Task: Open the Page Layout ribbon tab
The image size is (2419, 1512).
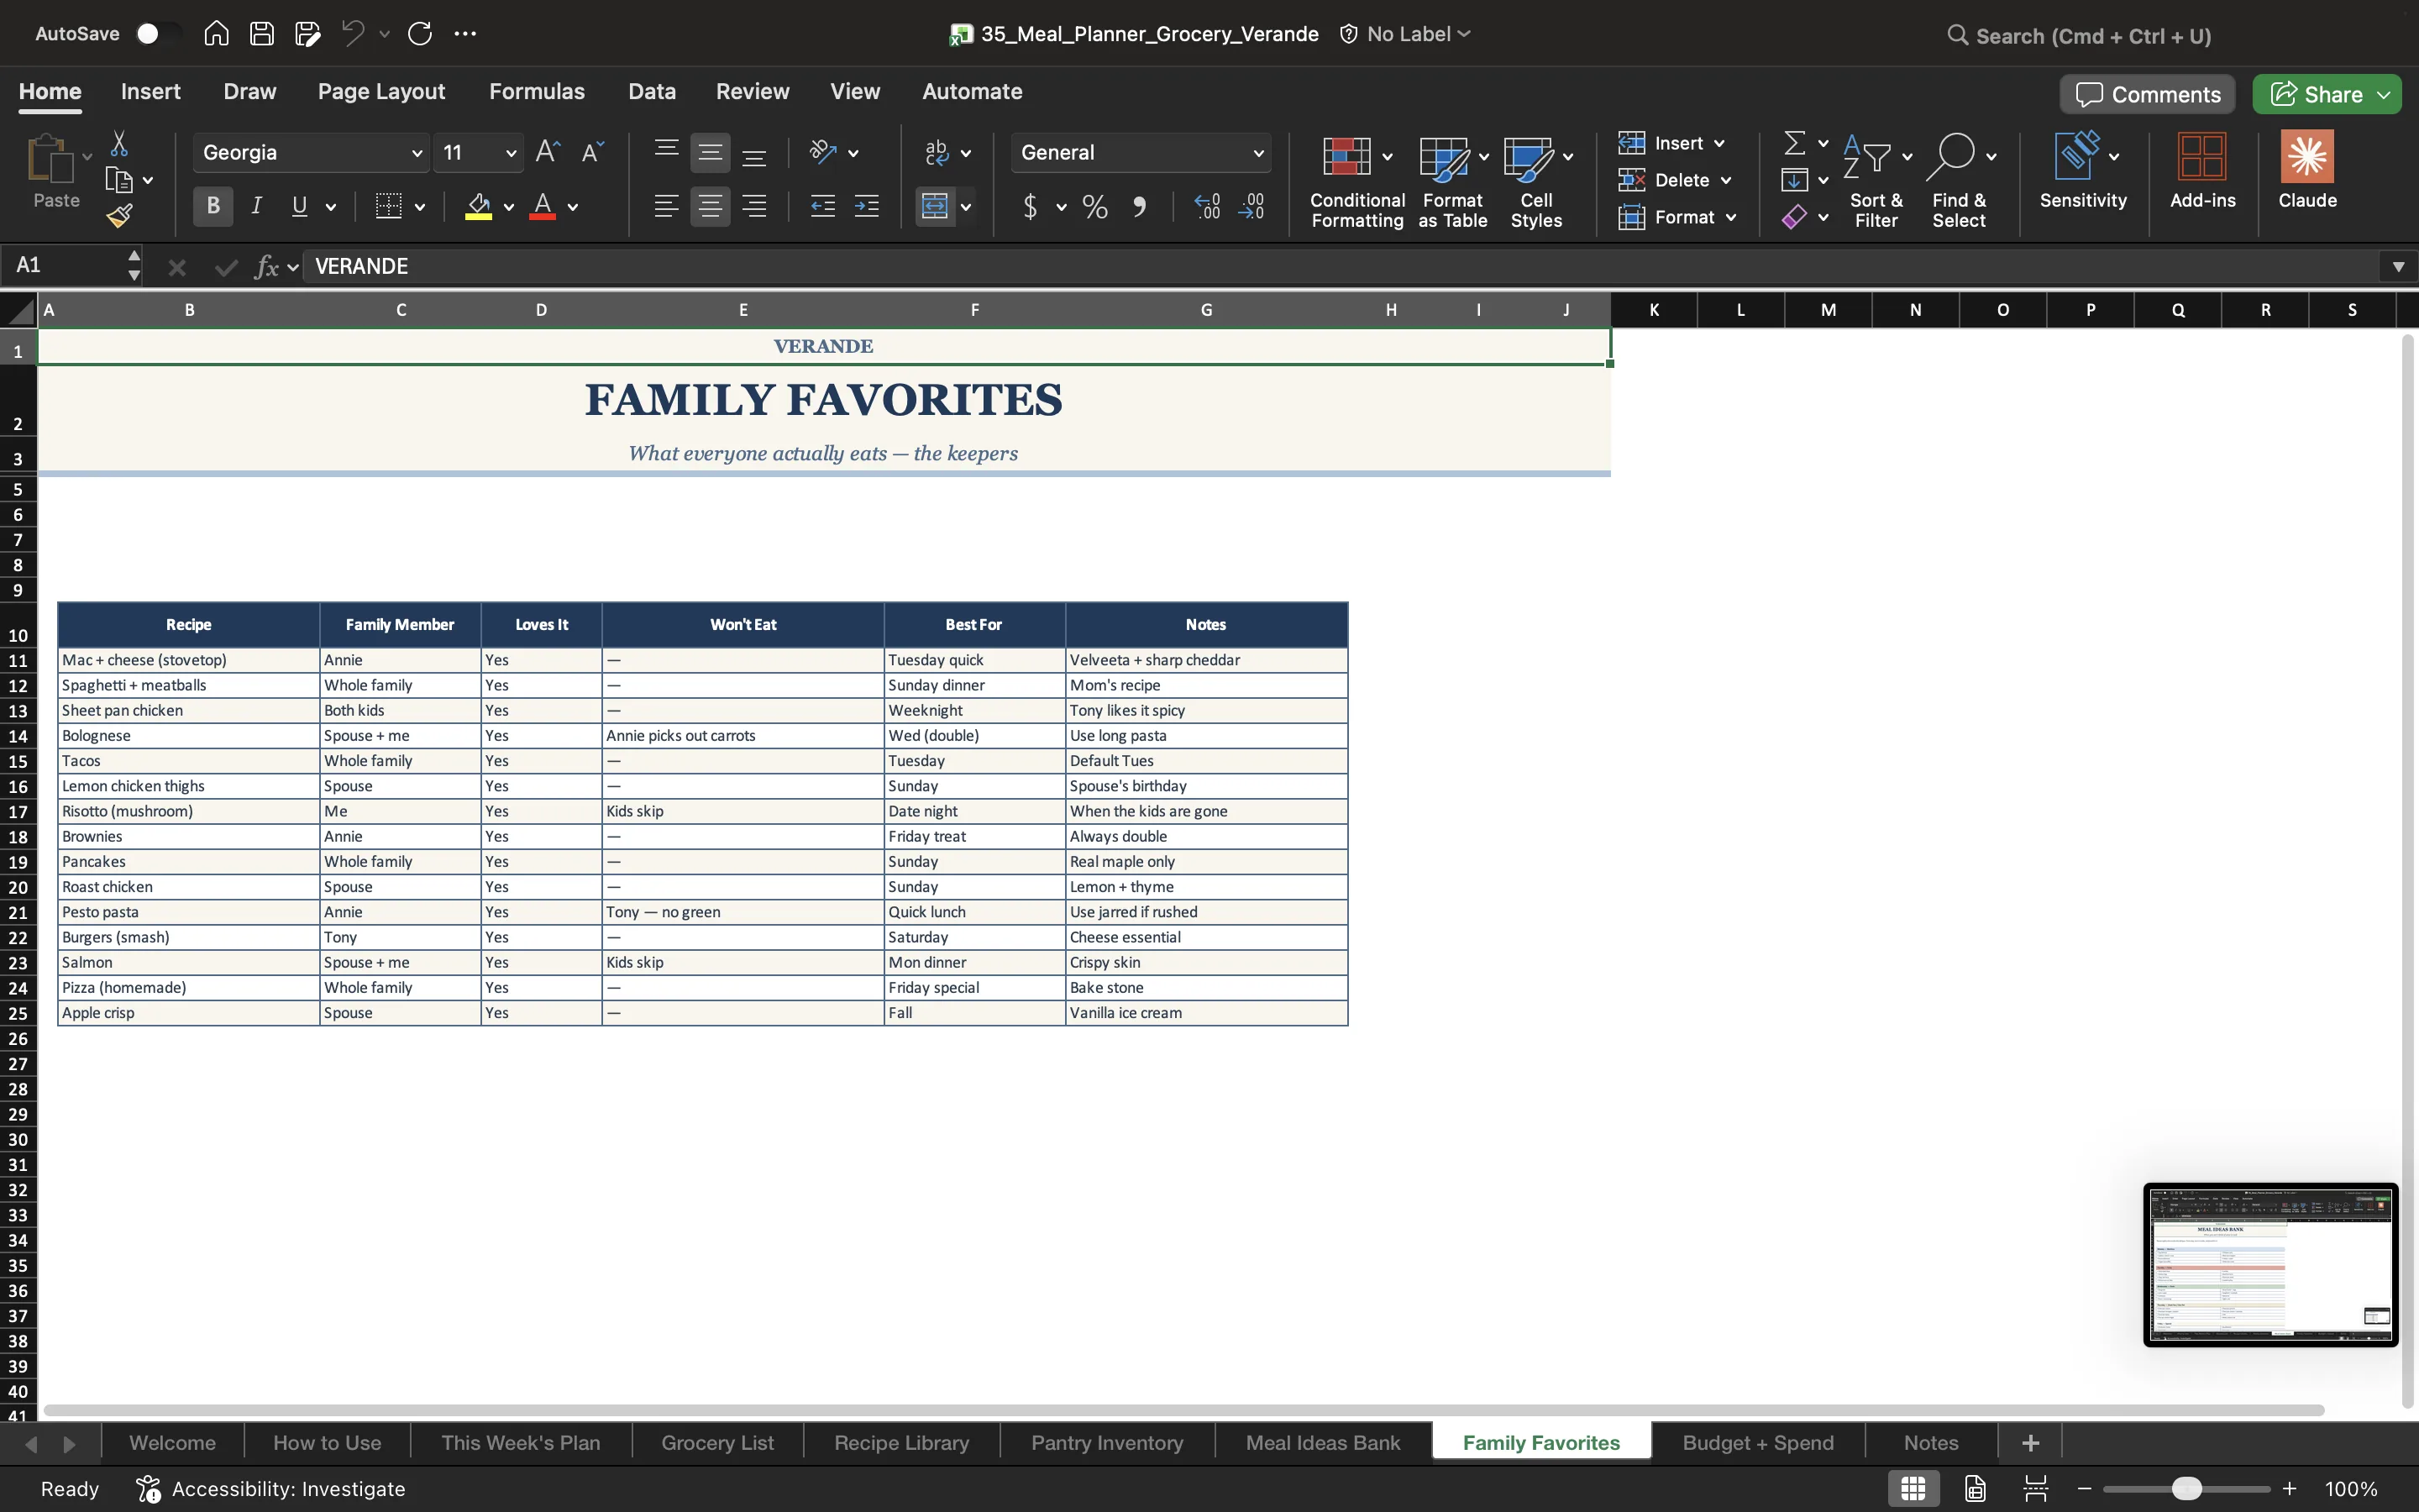Action: tap(382, 92)
